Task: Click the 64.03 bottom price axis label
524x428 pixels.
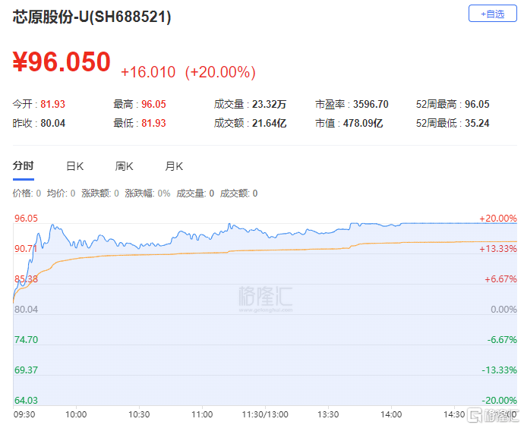Action: click(26, 400)
